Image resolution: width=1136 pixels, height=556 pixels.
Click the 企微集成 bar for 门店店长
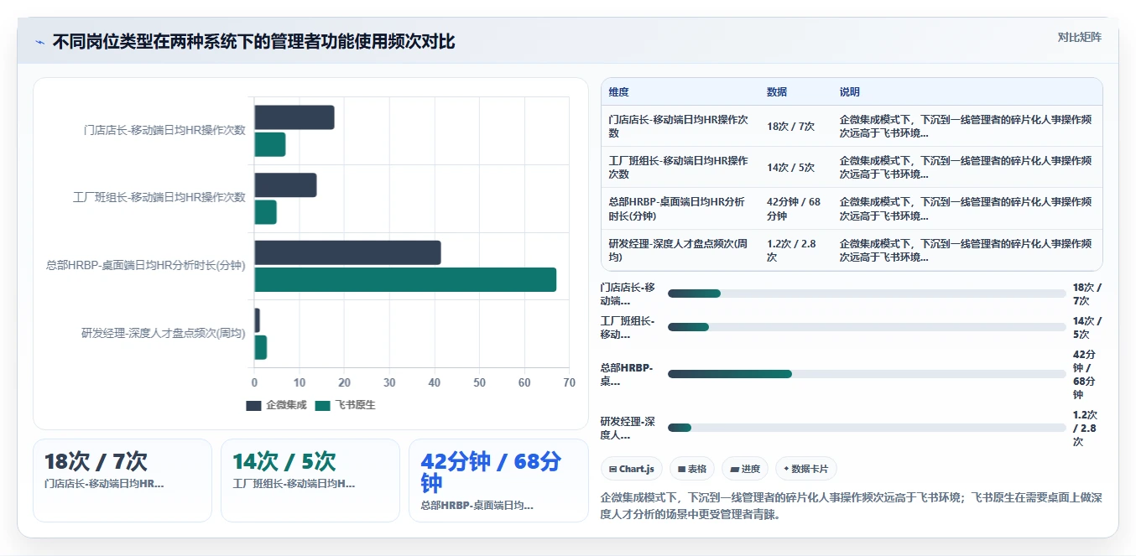click(x=294, y=117)
